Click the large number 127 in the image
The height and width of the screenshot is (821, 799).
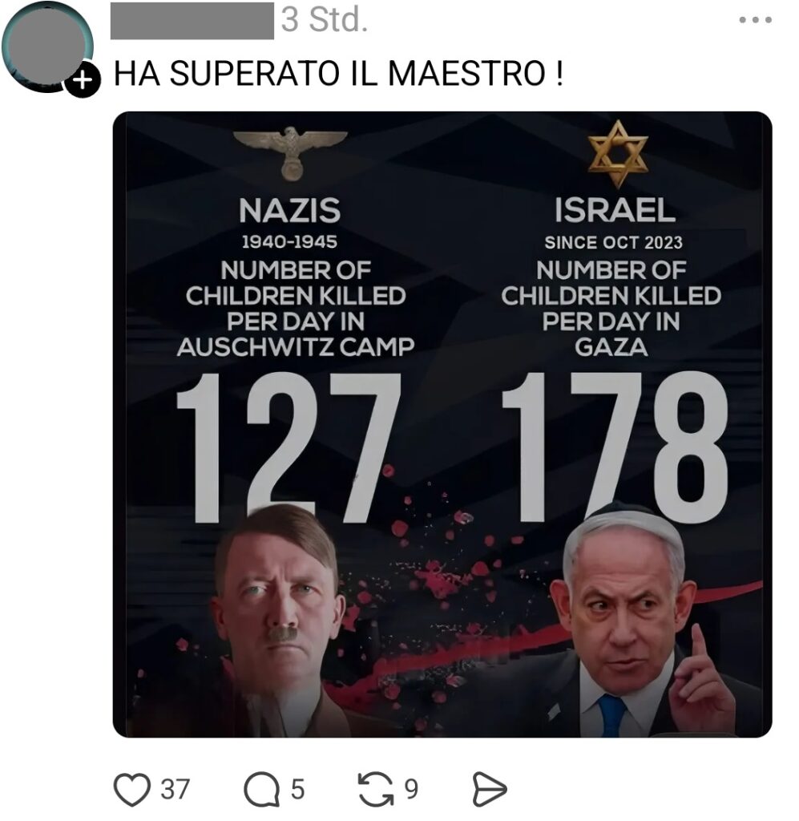tap(289, 447)
